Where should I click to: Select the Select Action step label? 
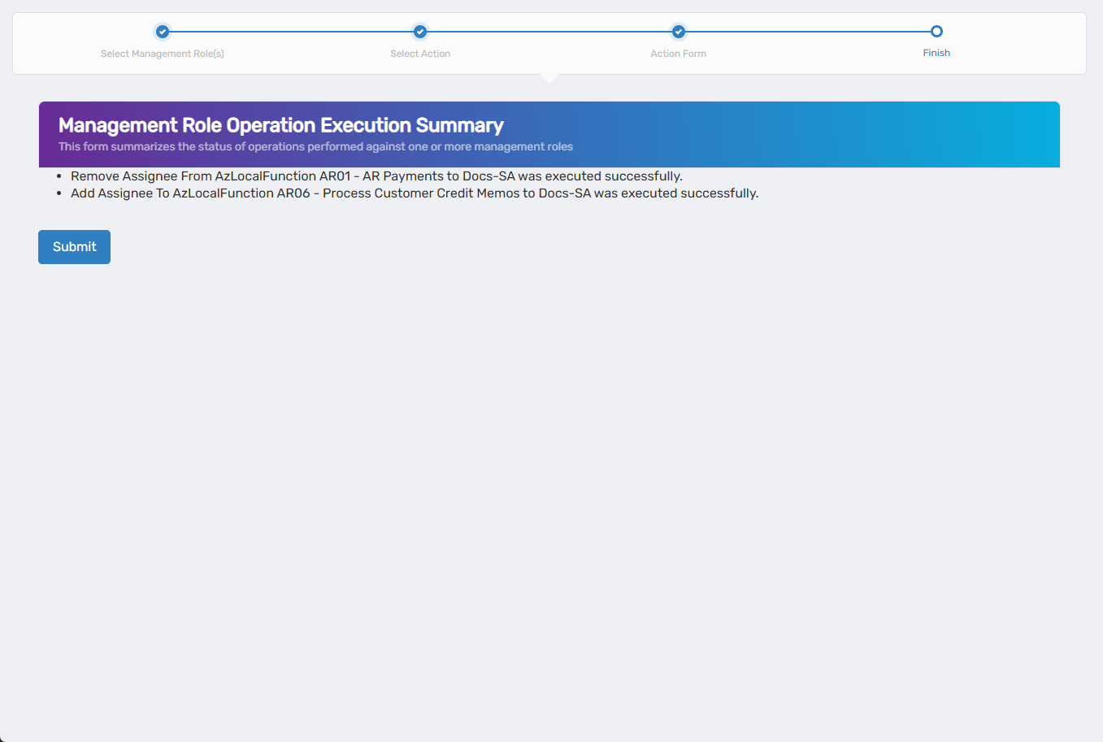[420, 53]
